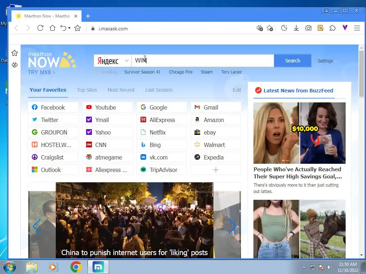
Task: Open trending topic Chicago Fire
Action: click(180, 72)
